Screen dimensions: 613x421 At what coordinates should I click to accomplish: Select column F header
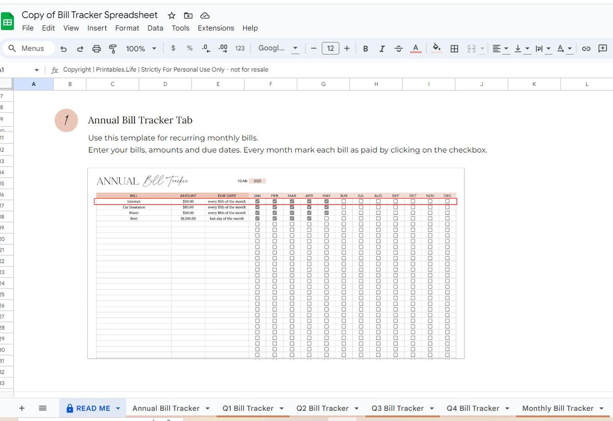click(270, 84)
